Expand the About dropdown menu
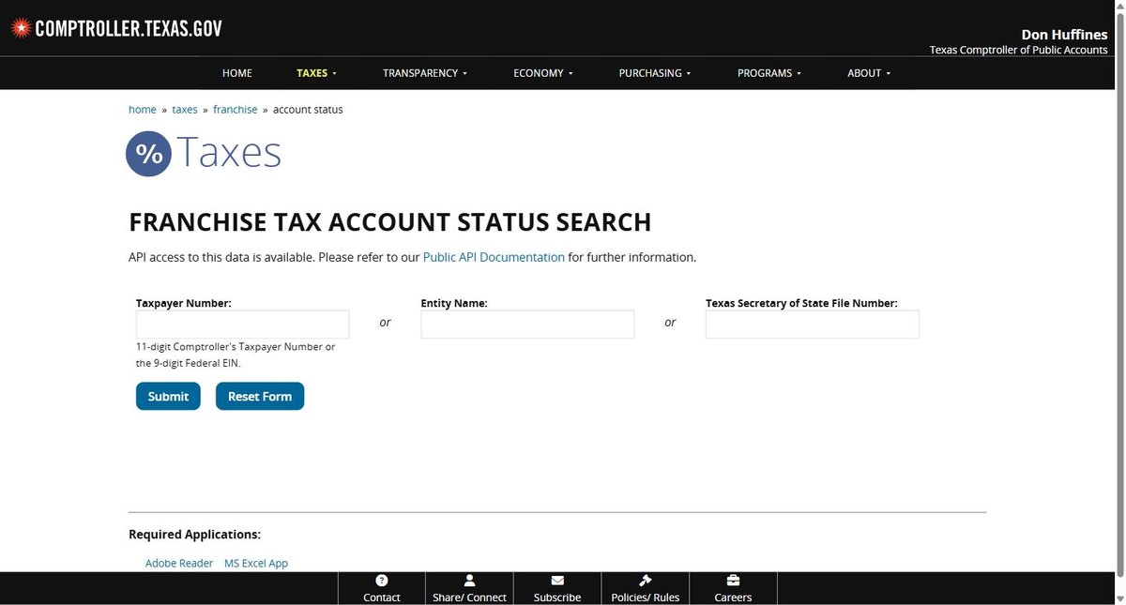The width and height of the screenshot is (1126, 605). tap(869, 73)
